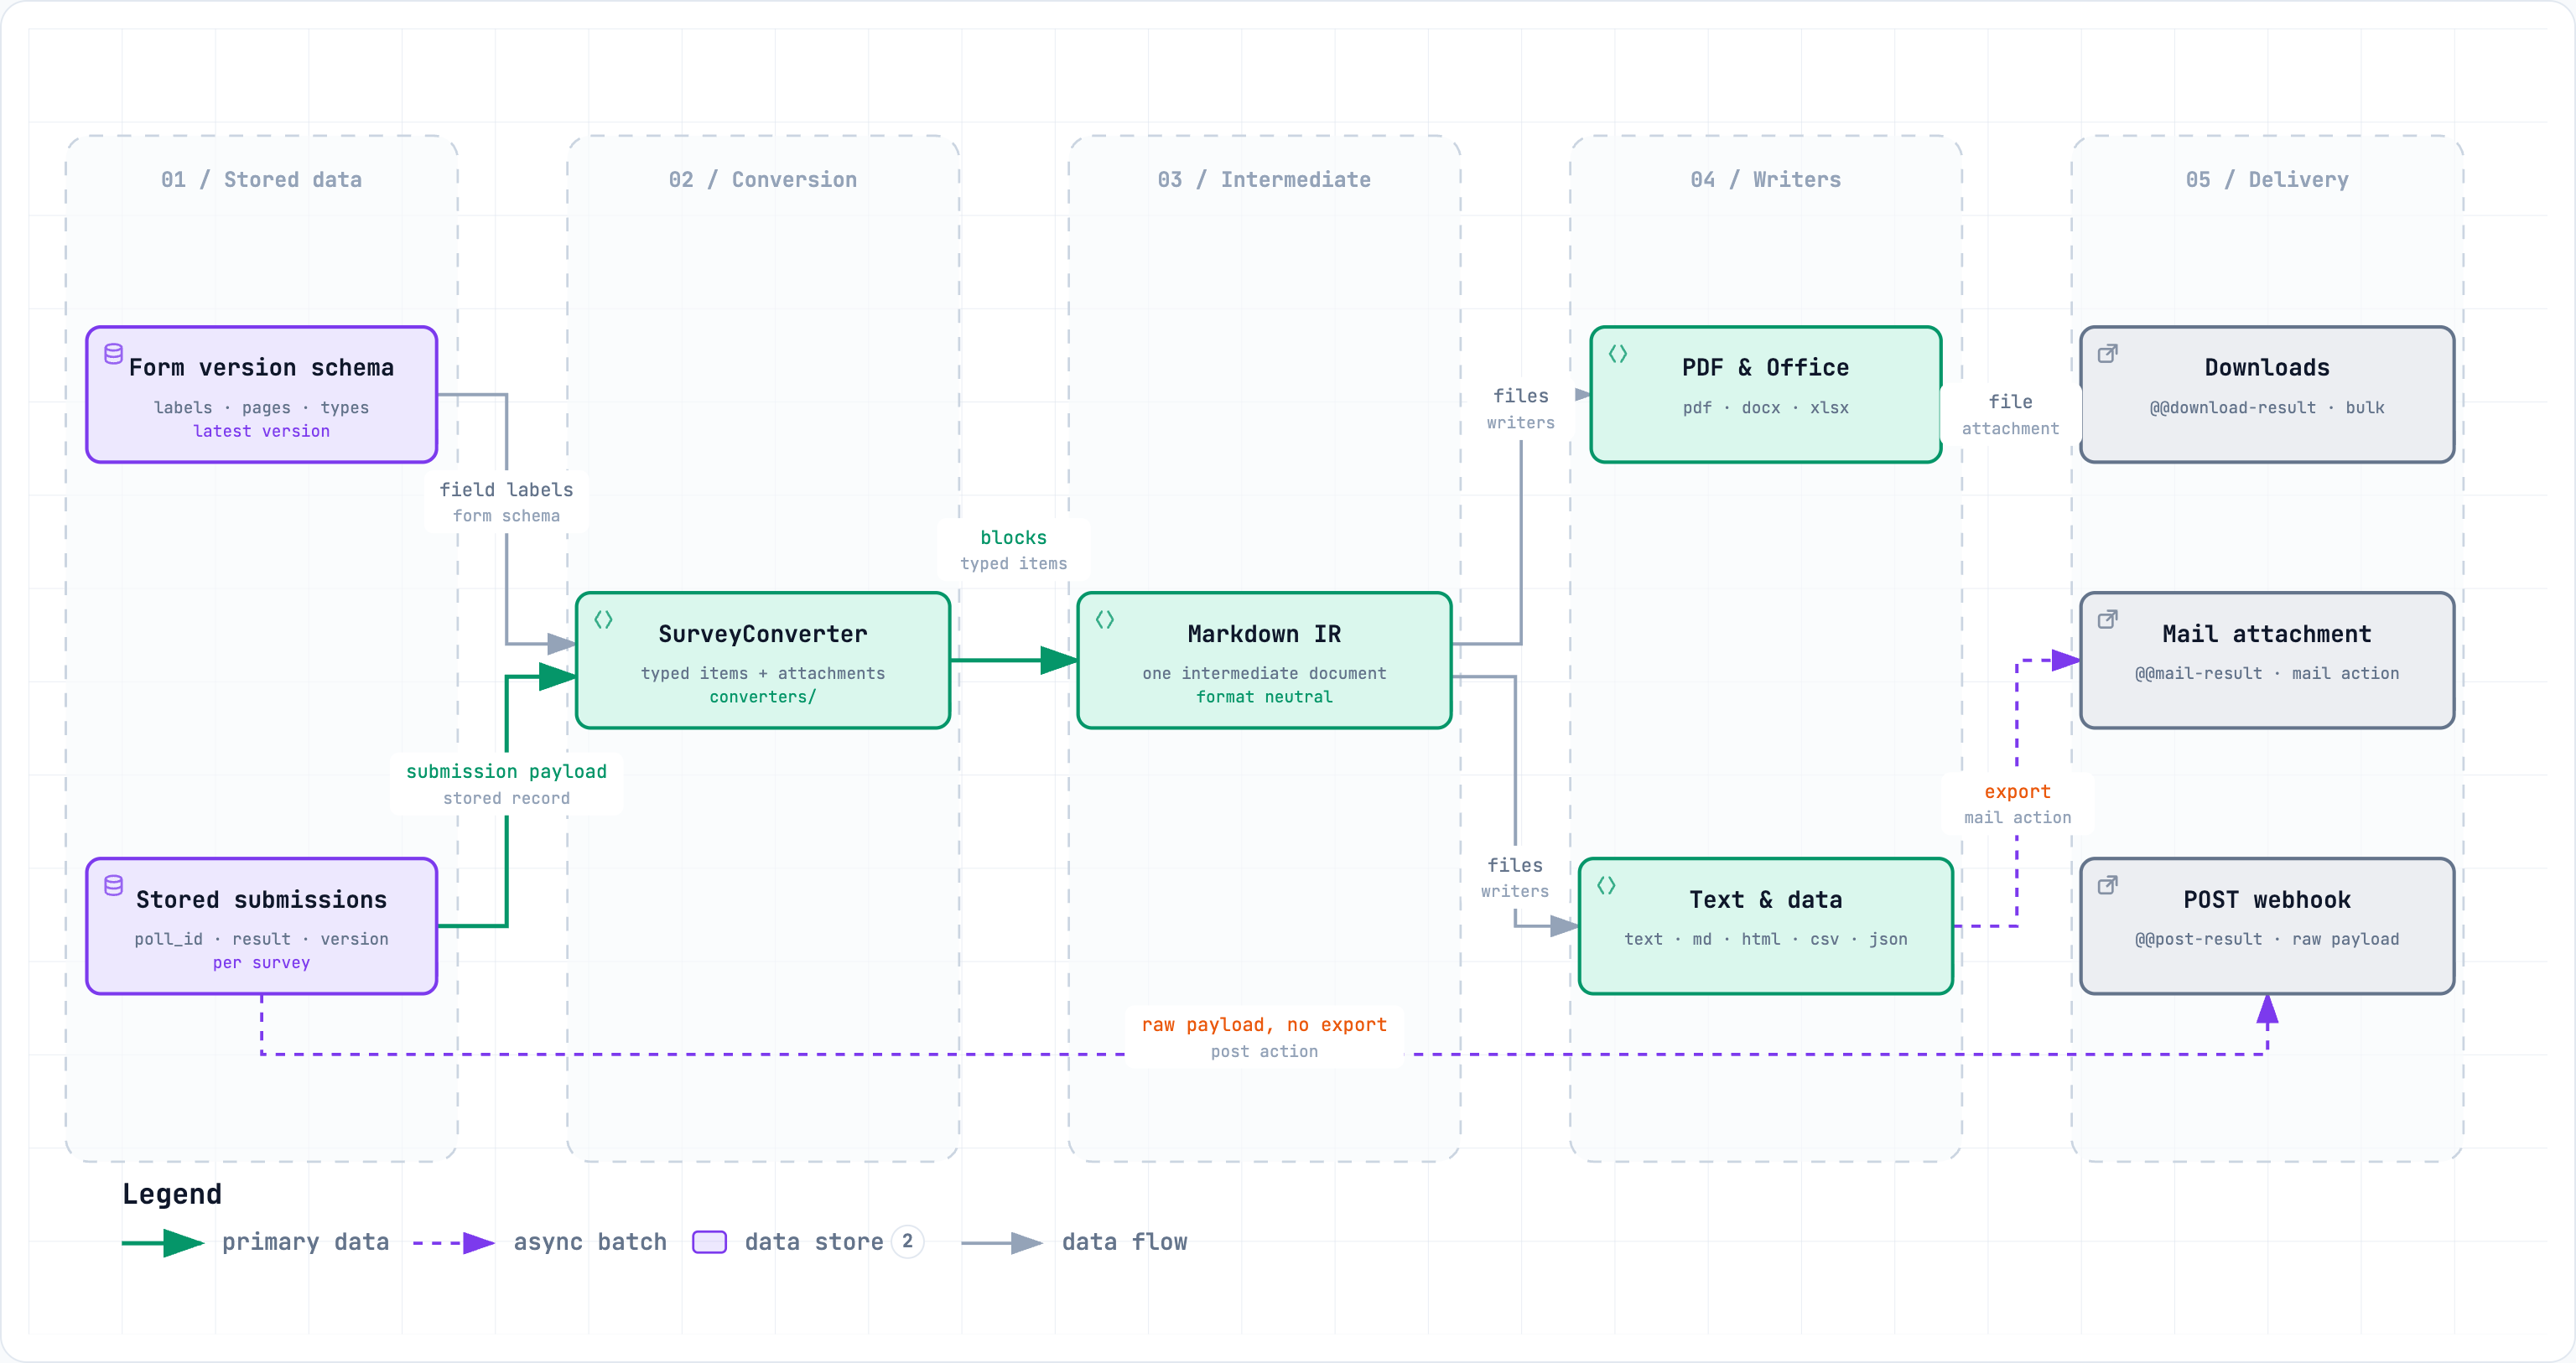Viewport: 2576px width, 1363px height.
Task: Click the mail action sublabel under export
Action: click(x=2017, y=819)
